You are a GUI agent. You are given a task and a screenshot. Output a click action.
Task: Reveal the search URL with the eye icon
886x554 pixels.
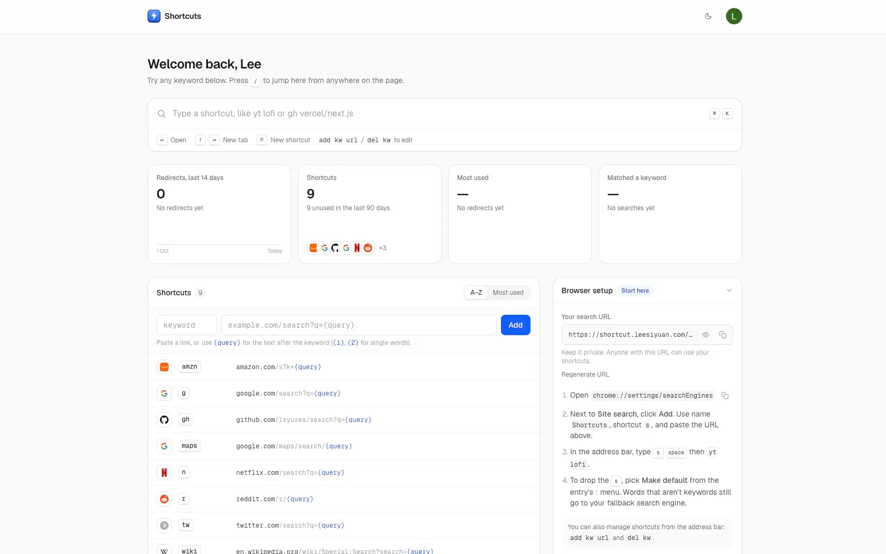(706, 335)
